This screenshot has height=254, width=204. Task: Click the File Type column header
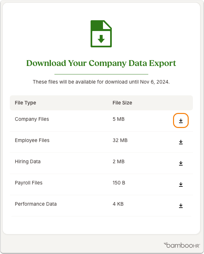(x=25, y=103)
